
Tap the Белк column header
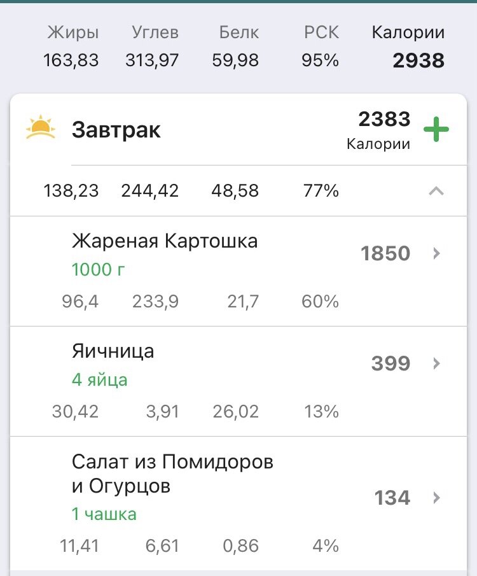(239, 32)
